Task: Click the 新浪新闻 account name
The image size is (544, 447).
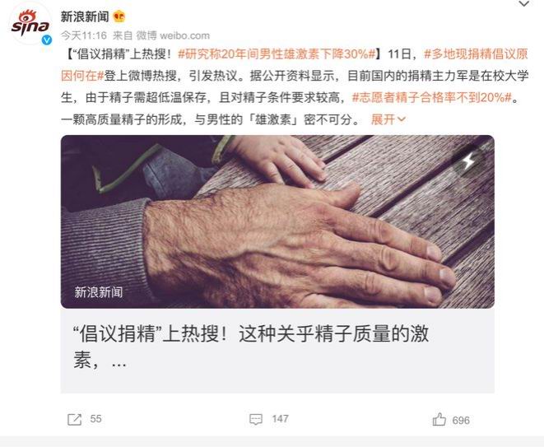Action: coord(85,16)
